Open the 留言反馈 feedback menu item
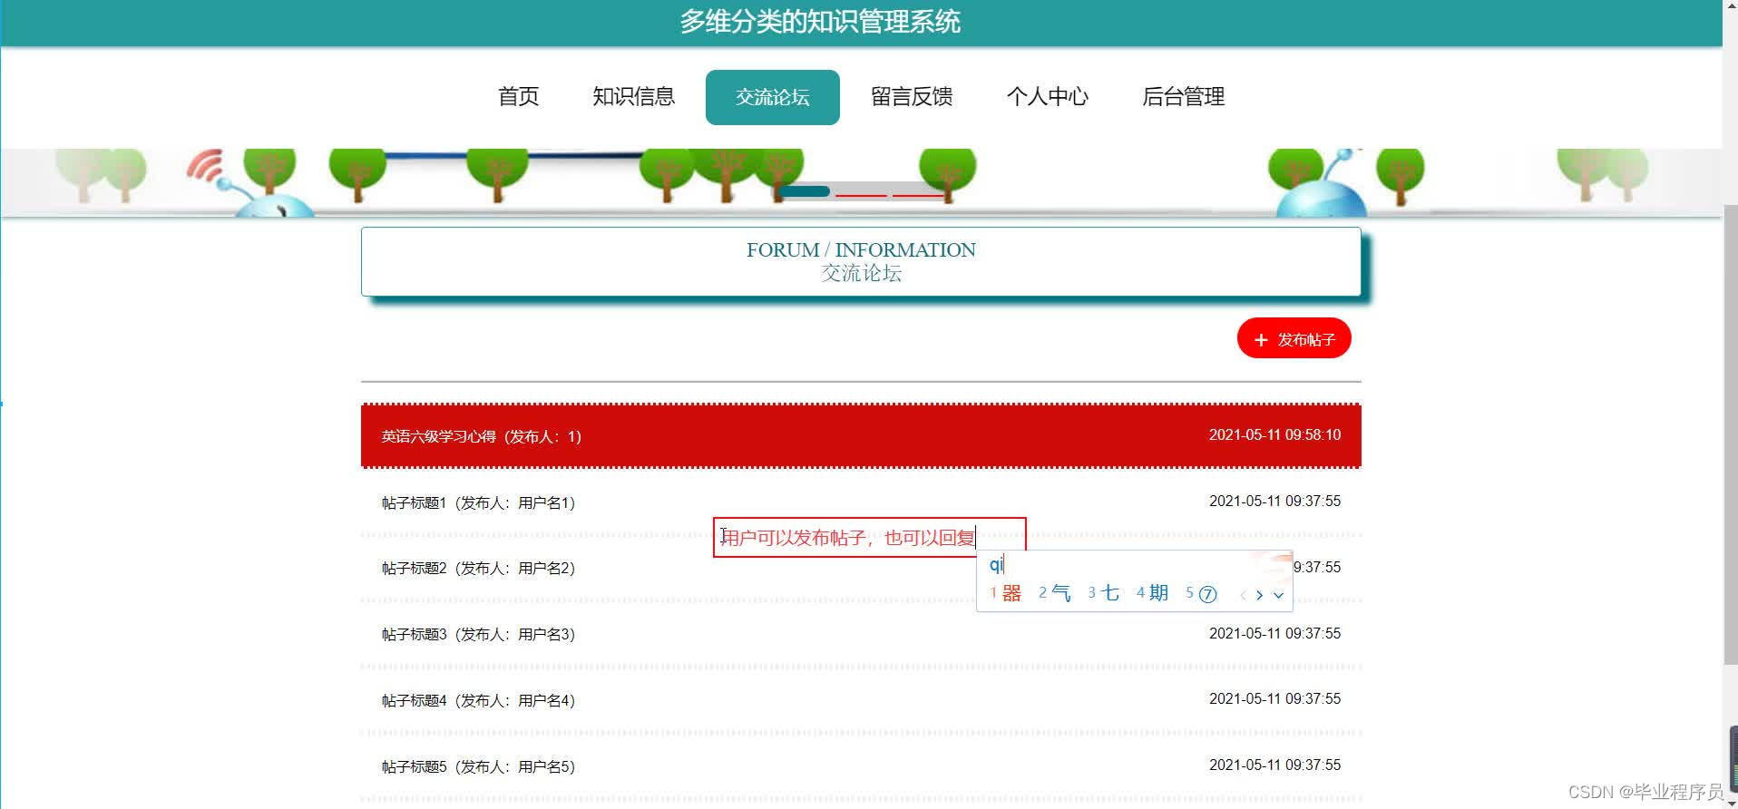1738x809 pixels. click(x=912, y=97)
